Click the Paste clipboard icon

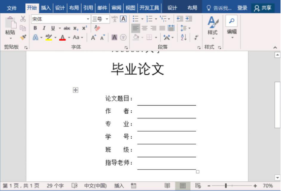[11, 23]
